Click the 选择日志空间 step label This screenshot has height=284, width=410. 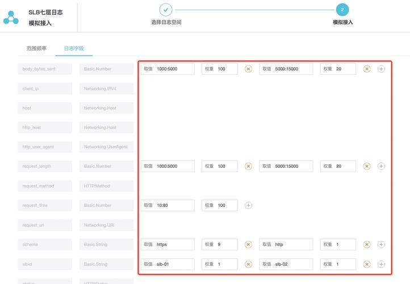(x=166, y=22)
